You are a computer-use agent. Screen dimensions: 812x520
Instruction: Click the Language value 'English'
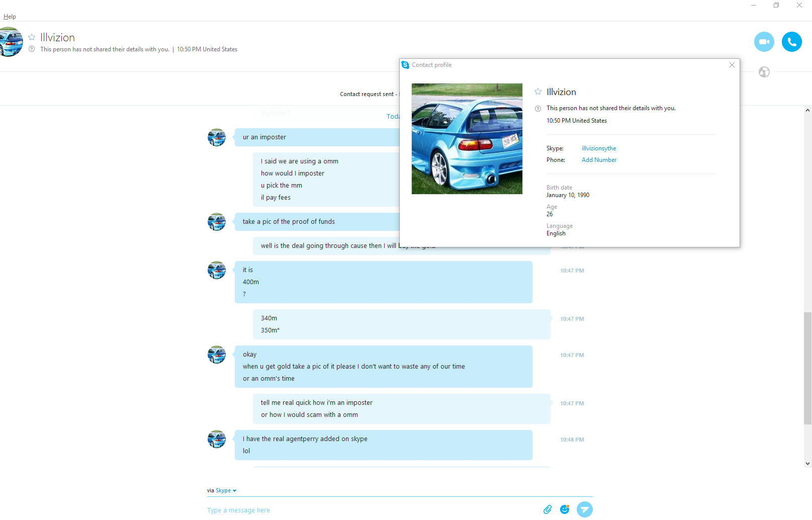click(556, 233)
